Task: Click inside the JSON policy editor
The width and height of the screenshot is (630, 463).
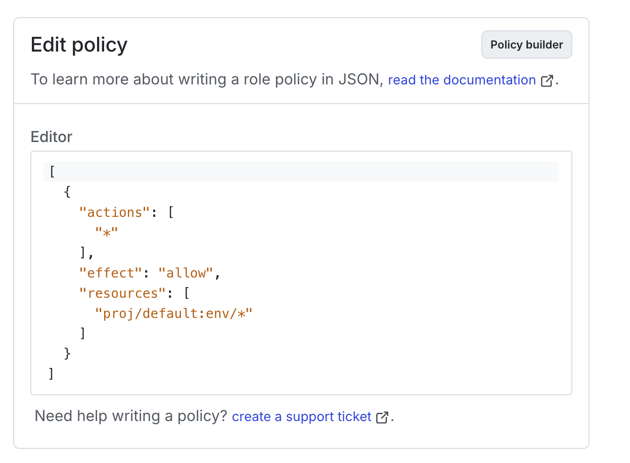Action: 303,273
